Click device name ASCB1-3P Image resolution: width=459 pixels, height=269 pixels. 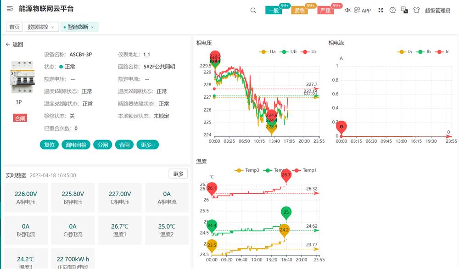(80, 55)
